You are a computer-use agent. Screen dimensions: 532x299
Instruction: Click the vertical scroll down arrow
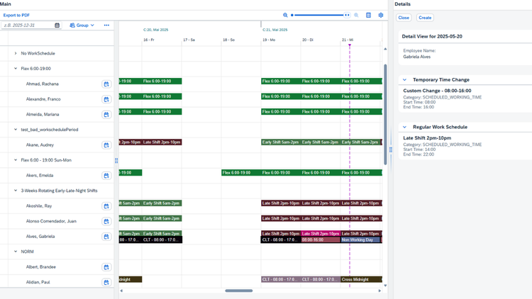pyautogui.click(x=385, y=286)
